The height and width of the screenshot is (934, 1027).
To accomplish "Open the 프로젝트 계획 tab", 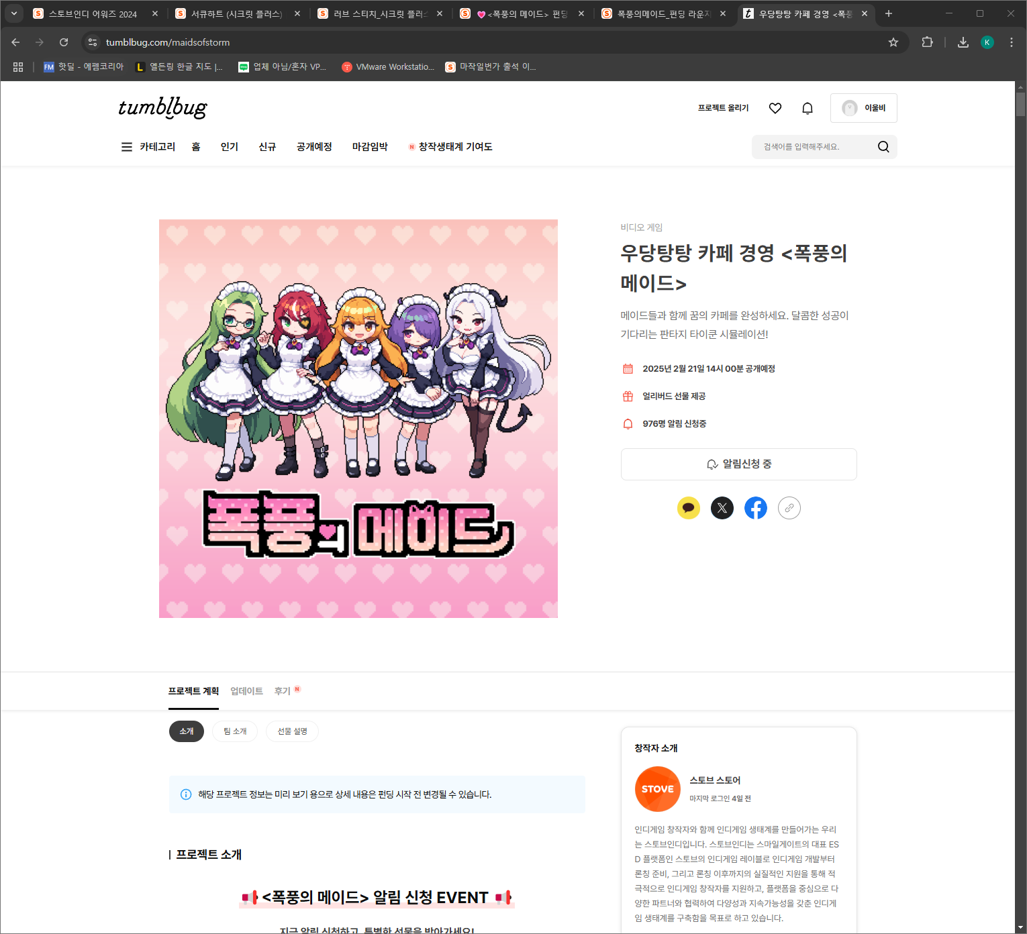I will click(x=193, y=691).
